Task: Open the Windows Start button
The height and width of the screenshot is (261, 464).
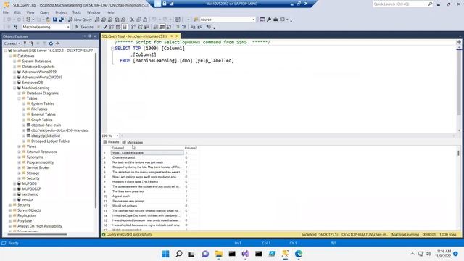Action: [166, 254]
